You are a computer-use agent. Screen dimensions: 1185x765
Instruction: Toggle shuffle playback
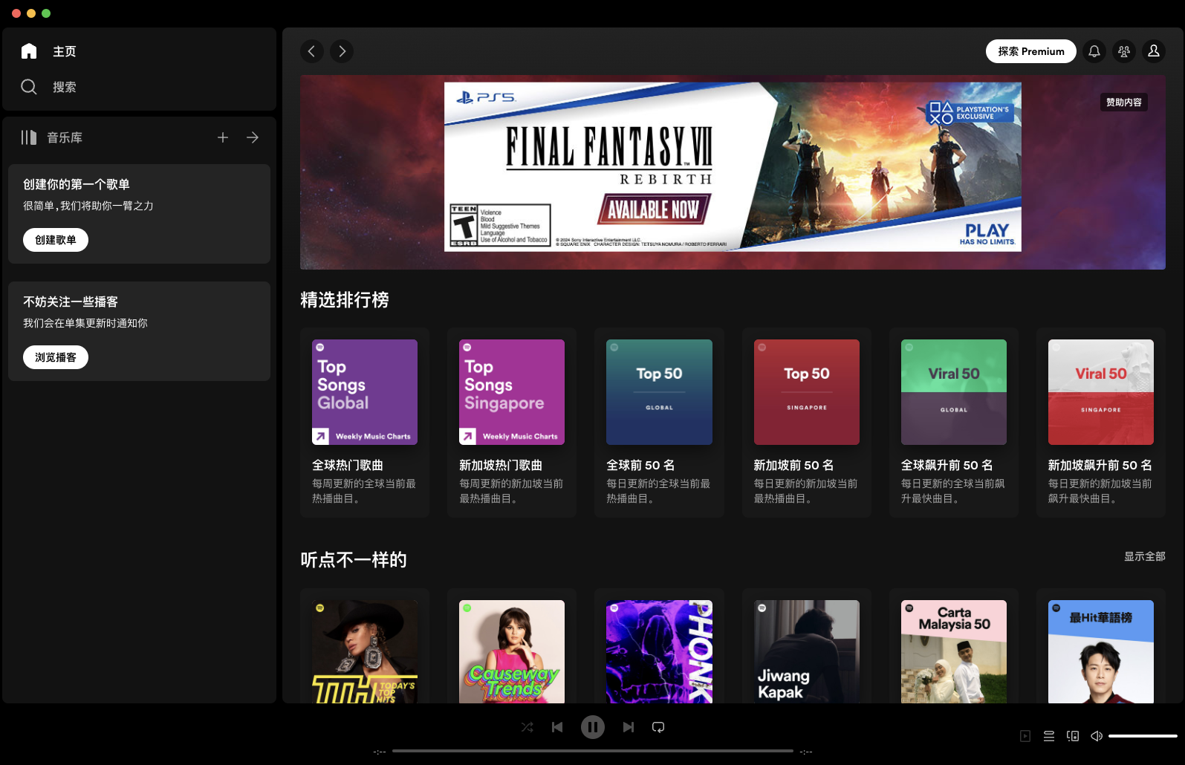[527, 727]
